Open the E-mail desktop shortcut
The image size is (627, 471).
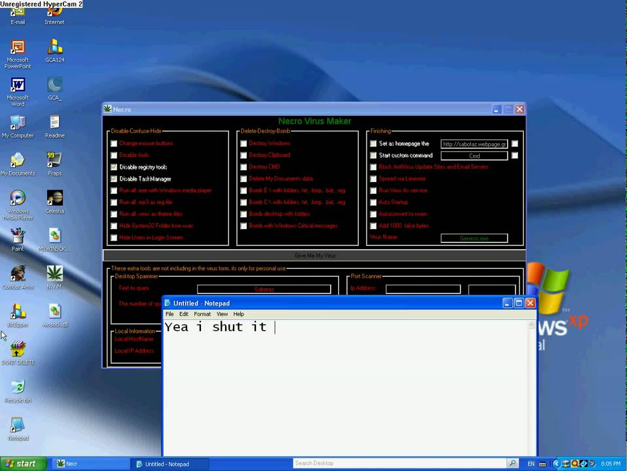(18, 16)
